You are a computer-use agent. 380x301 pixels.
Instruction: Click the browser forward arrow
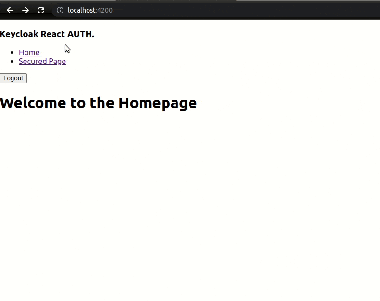[25, 10]
